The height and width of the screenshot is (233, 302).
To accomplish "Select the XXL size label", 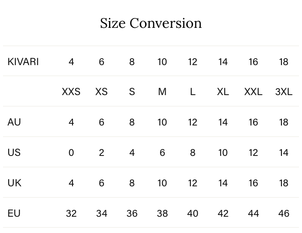I will point(253,92).
